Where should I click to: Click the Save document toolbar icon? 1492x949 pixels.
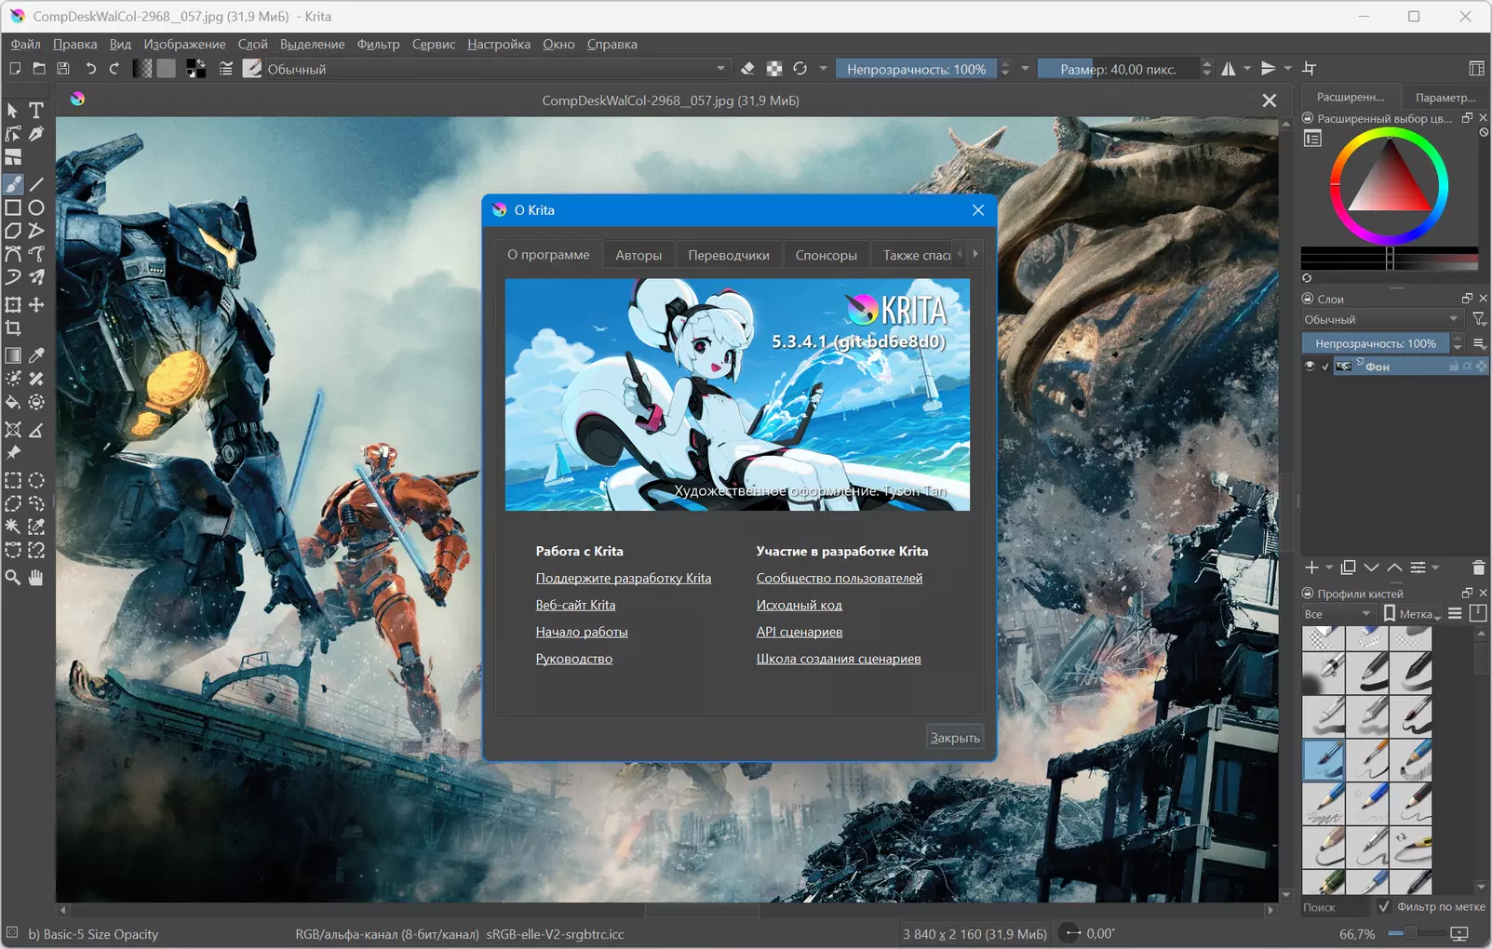tap(63, 69)
